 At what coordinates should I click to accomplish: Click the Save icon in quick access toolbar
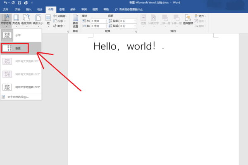(x=19, y=3)
